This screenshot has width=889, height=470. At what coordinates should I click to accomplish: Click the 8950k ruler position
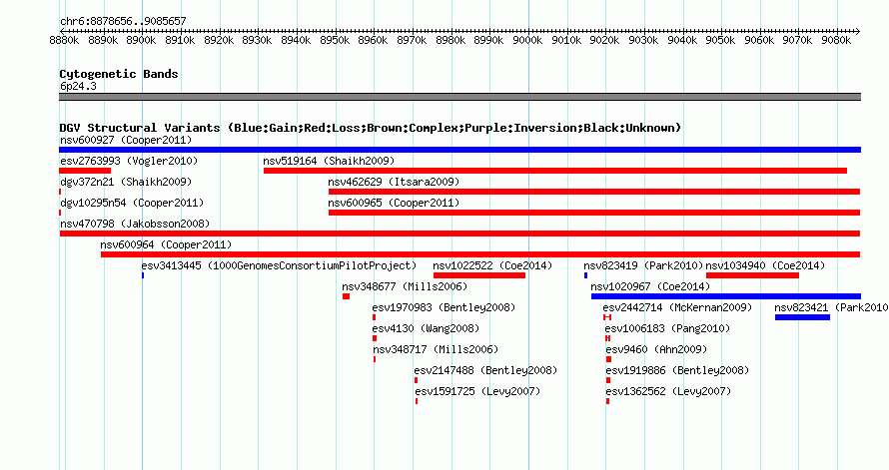point(335,41)
